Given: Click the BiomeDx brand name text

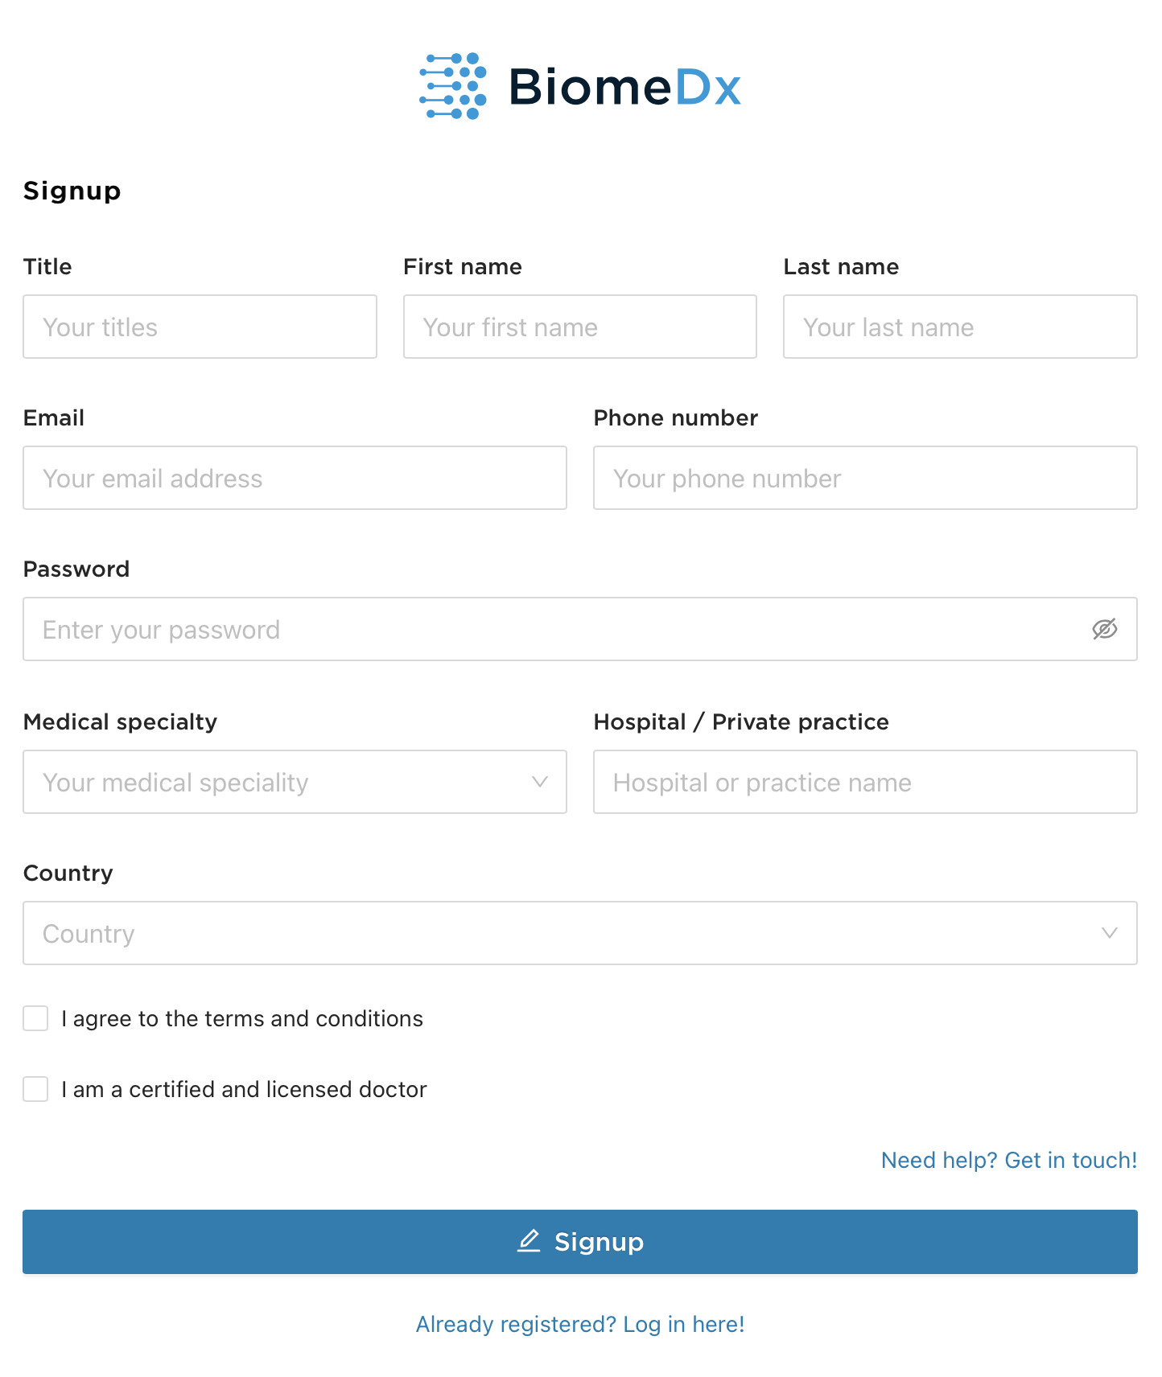Looking at the screenshot, I should [x=625, y=87].
